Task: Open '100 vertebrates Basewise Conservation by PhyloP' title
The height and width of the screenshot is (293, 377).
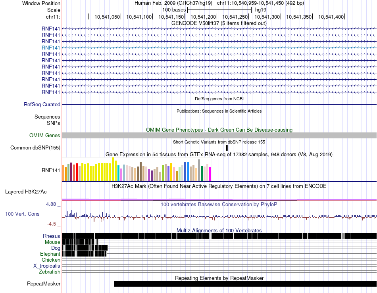Action: point(219,204)
